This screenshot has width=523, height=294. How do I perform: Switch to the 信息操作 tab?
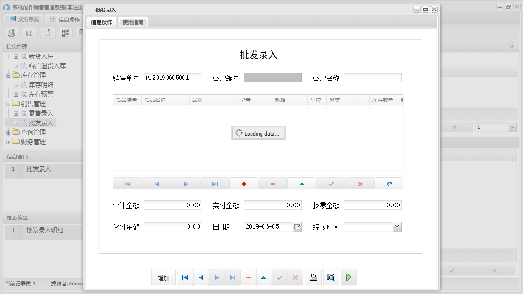point(101,22)
